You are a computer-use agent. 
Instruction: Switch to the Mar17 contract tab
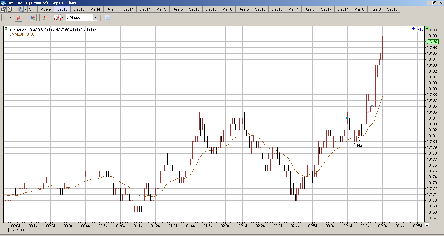click(x=293, y=9)
